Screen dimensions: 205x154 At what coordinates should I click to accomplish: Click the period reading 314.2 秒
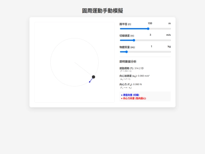(x=139, y=68)
